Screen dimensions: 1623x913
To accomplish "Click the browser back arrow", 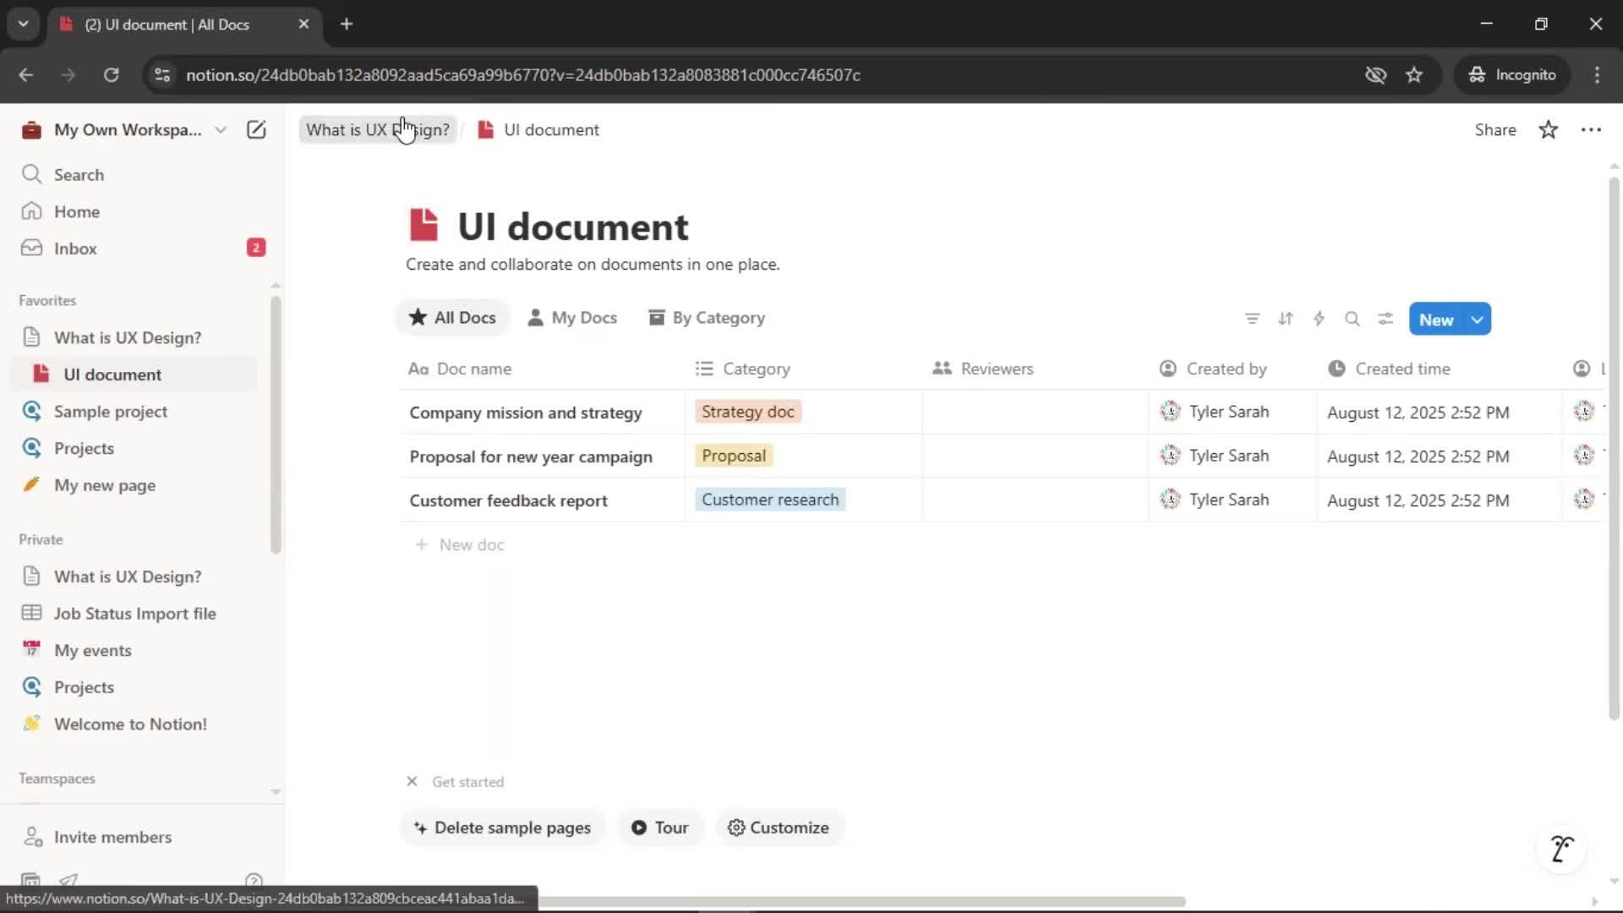I will coord(26,74).
